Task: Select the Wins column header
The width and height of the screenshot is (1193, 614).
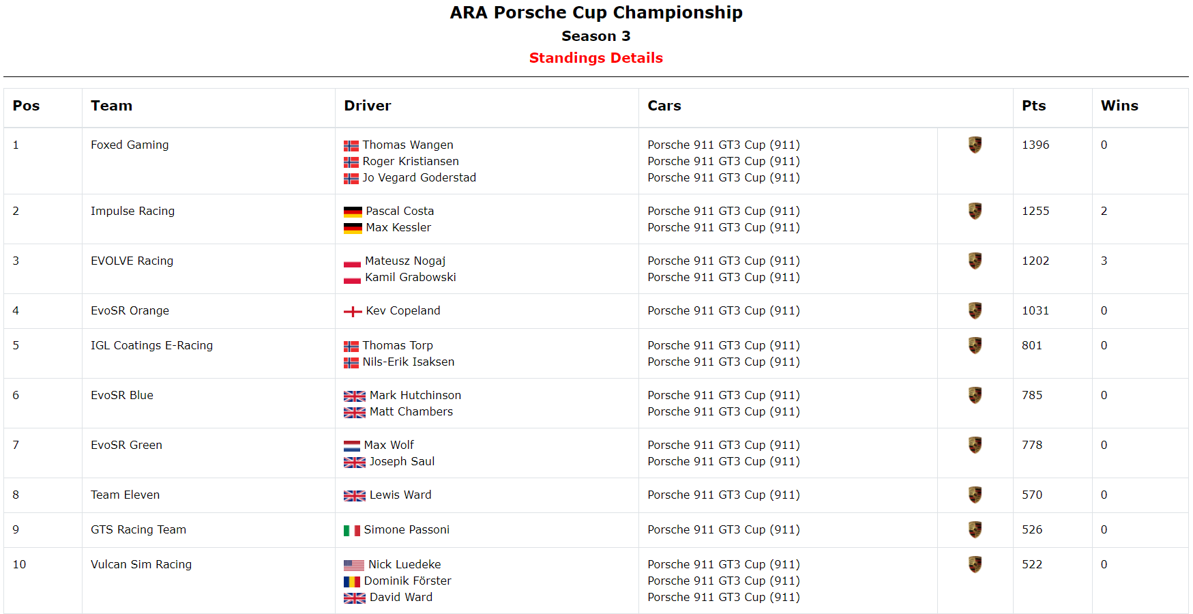Action: pyautogui.click(x=1119, y=106)
